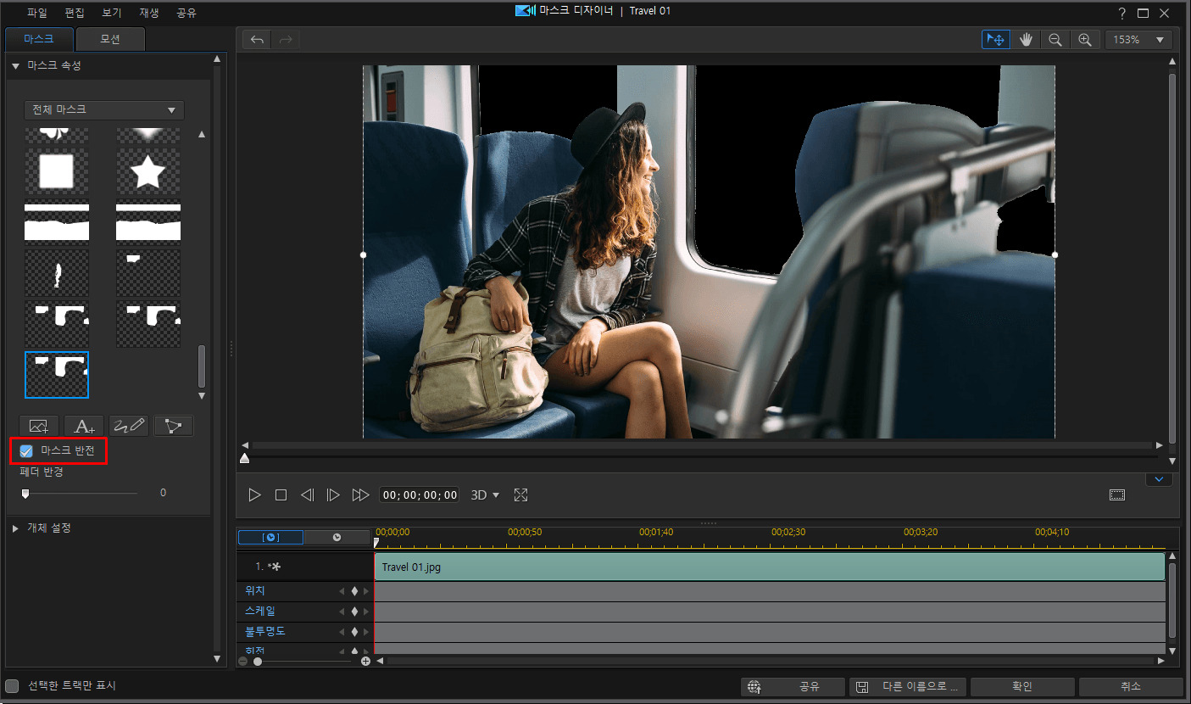Select the brush mask drawing tool
This screenshot has height=704, width=1191.
tap(129, 426)
